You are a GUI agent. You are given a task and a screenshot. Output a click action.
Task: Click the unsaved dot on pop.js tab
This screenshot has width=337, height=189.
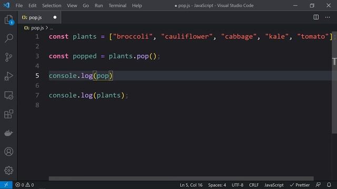point(55,17)
